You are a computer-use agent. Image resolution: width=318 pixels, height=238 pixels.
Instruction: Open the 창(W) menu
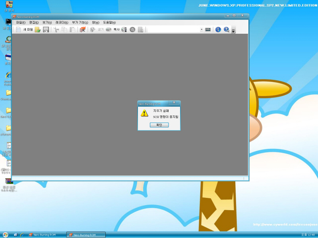pos(95,23)
